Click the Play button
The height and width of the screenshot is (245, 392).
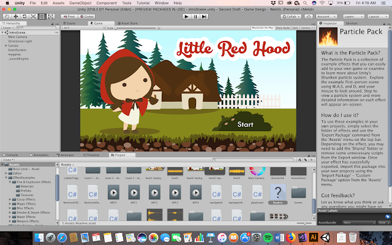186,17
